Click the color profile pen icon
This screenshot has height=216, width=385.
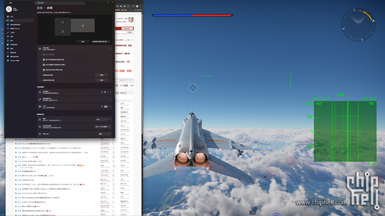(x=40, y=100)
